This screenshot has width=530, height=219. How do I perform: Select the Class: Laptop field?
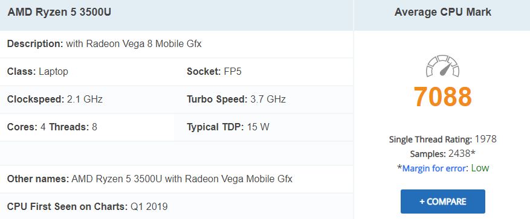click(37, 72)
